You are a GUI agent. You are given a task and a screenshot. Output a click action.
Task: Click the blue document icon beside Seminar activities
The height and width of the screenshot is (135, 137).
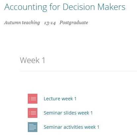(32, 127)
